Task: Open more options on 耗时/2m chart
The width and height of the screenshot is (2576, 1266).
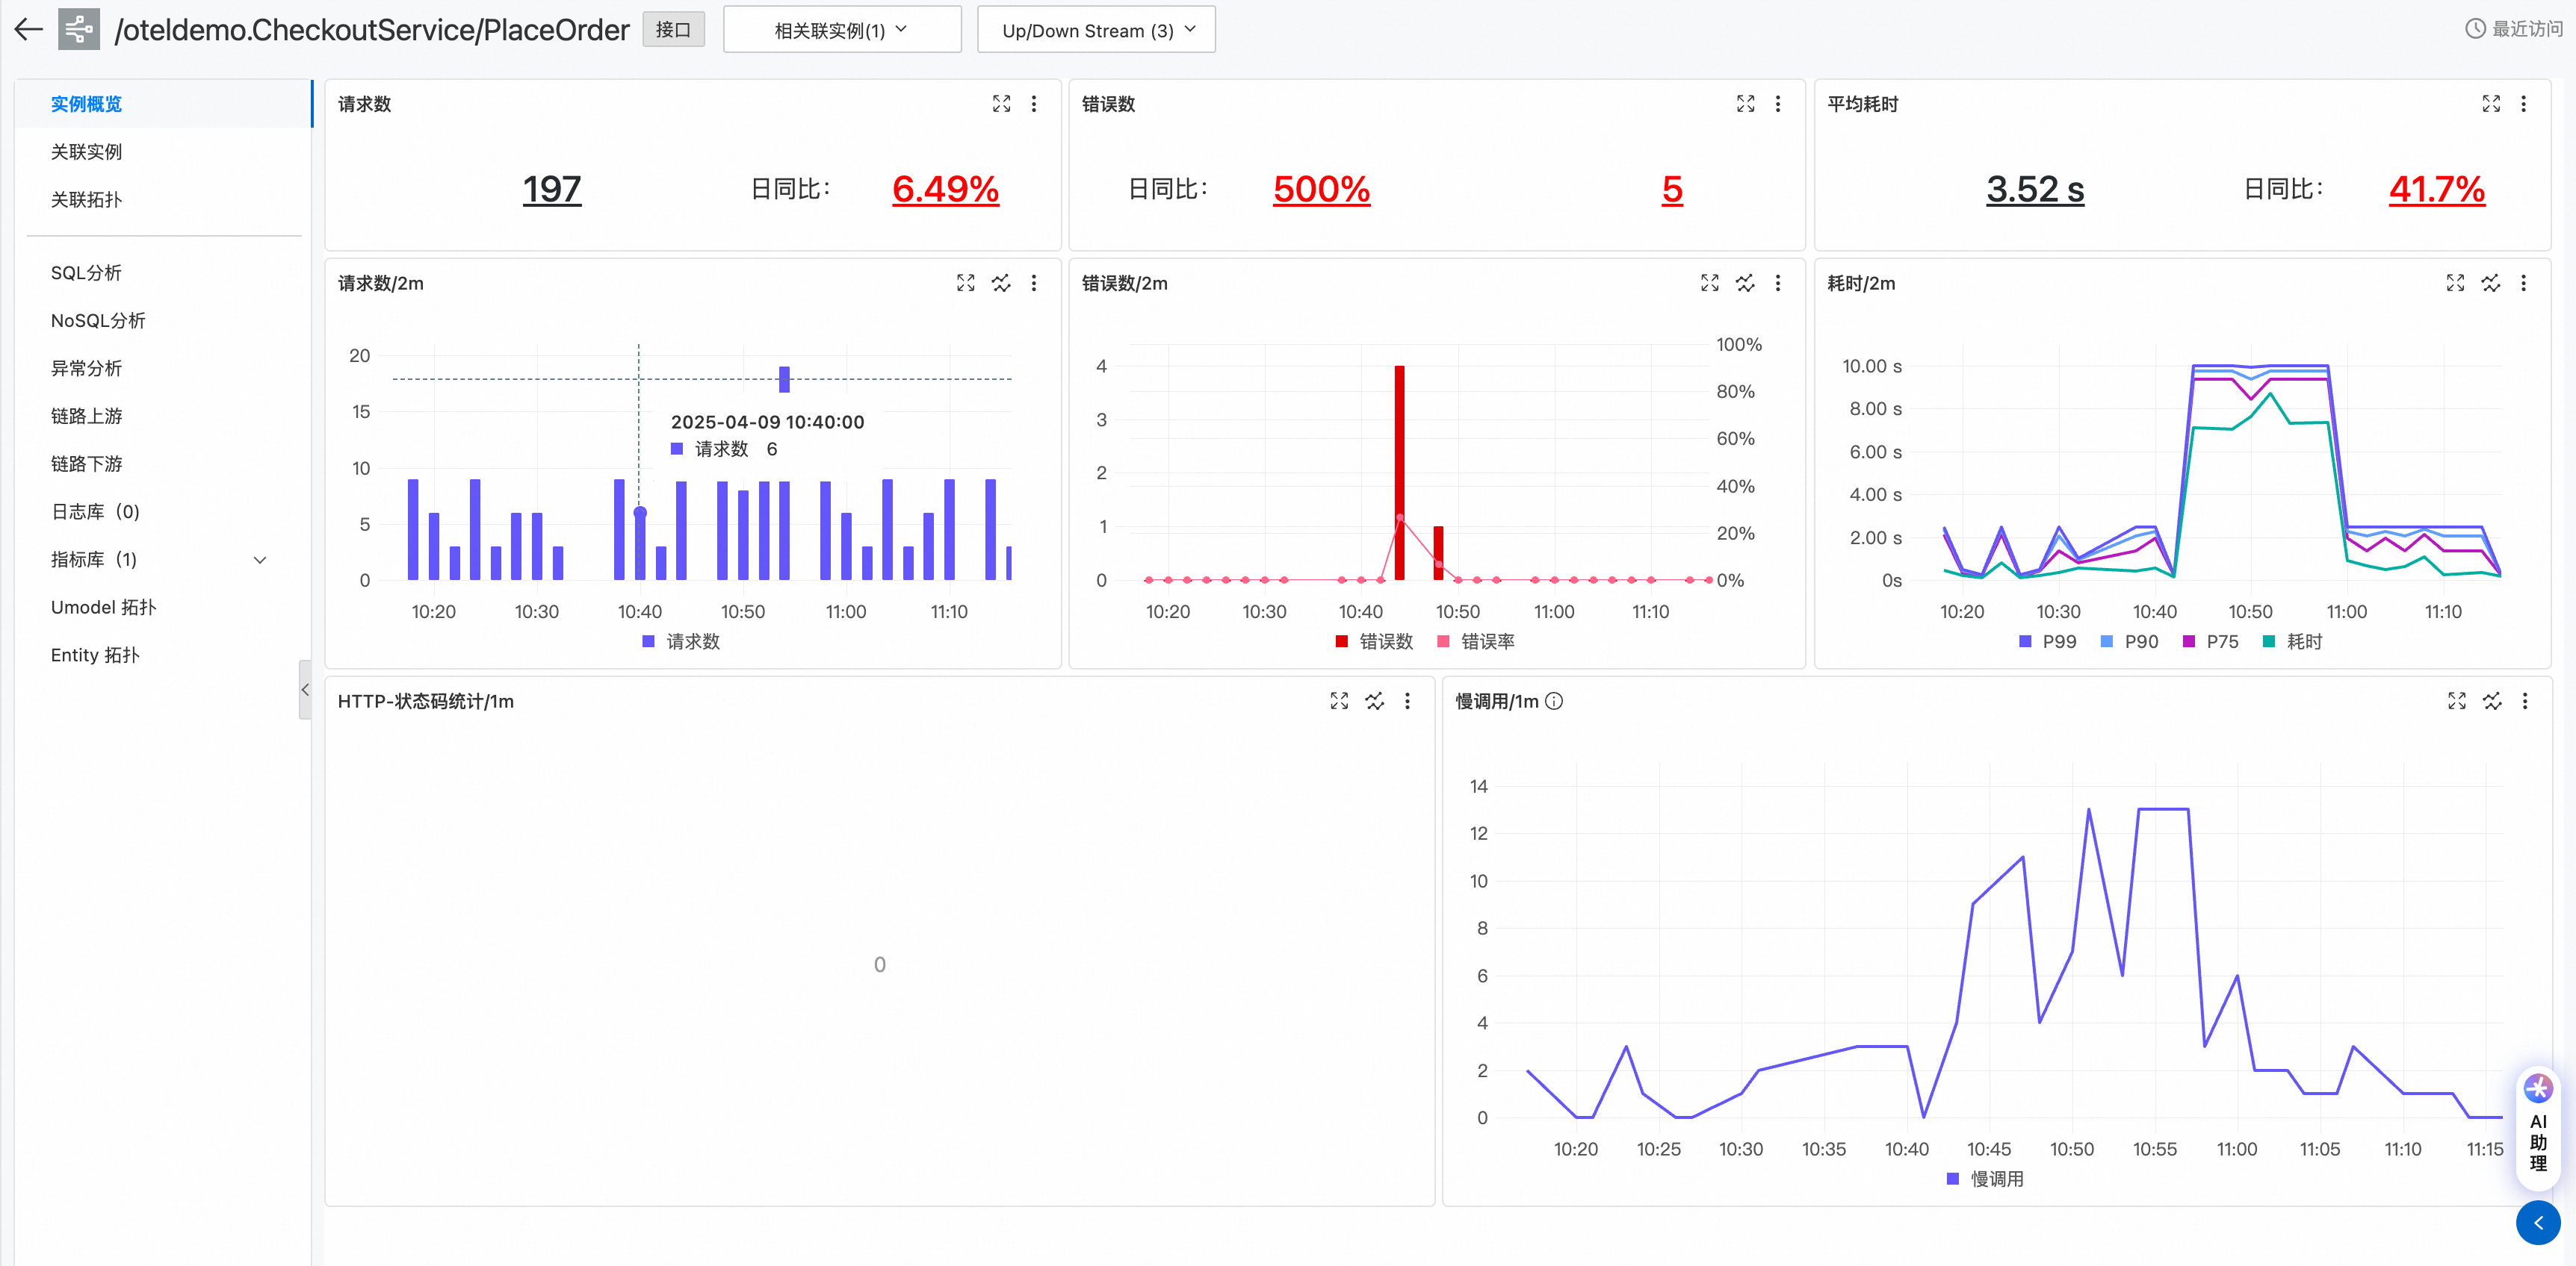Action: click(x=2524, y=284)
